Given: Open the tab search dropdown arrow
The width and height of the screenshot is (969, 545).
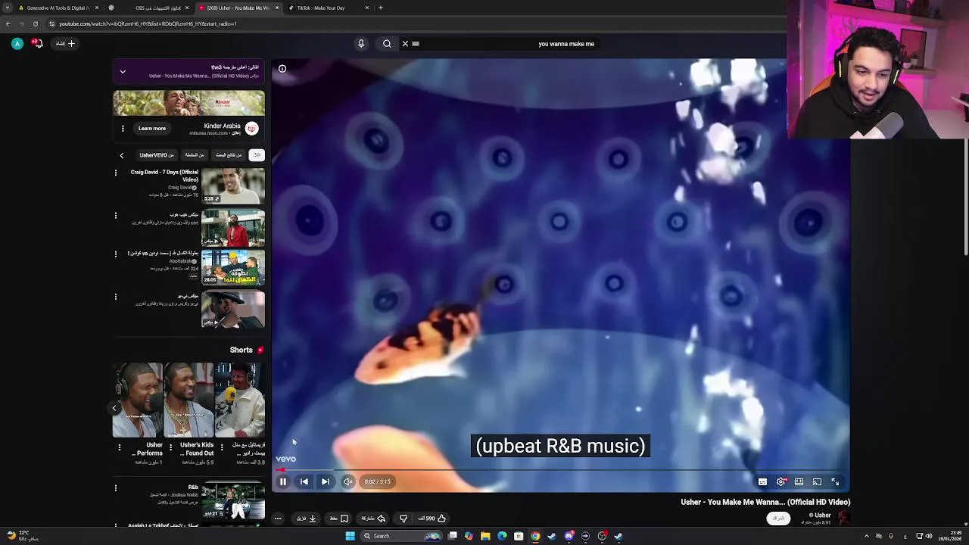Looking at the screenshot, I should 8,8.
